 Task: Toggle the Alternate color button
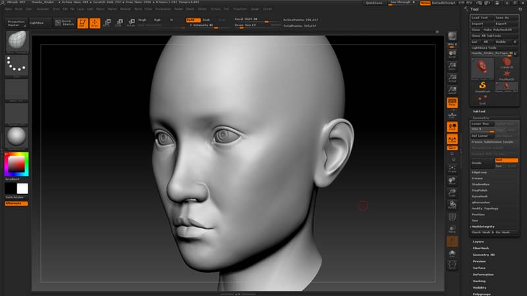coord(16,203)
